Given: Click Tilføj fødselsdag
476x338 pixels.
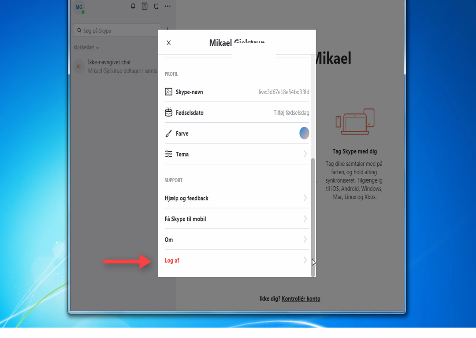Looking at the screenshot, I should click(x=291, y=113).
